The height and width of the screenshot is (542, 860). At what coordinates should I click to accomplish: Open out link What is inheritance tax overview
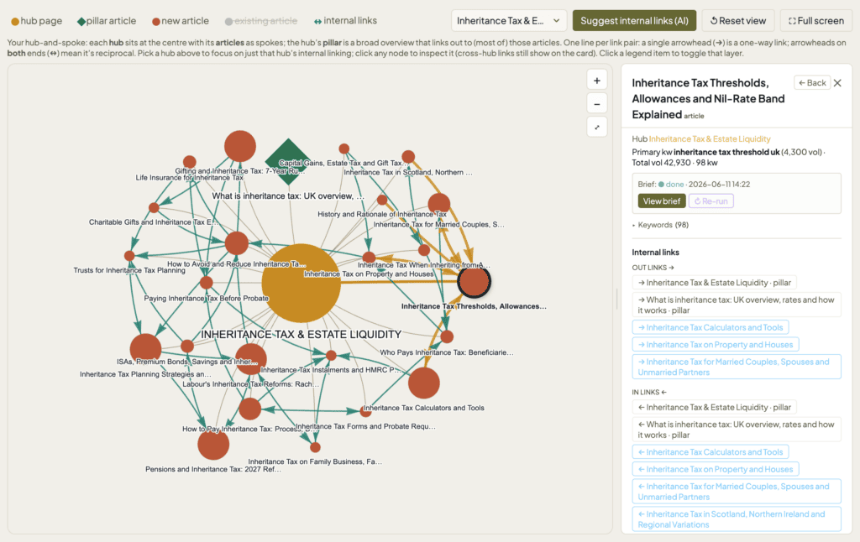(736, 305)
